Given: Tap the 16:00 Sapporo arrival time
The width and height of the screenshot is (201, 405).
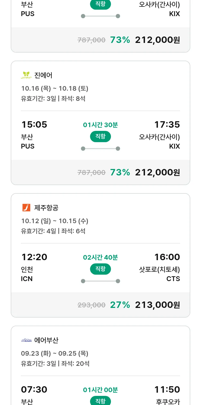Looking at the screenshot, I should pyautogui.click(x=167, y=257).
